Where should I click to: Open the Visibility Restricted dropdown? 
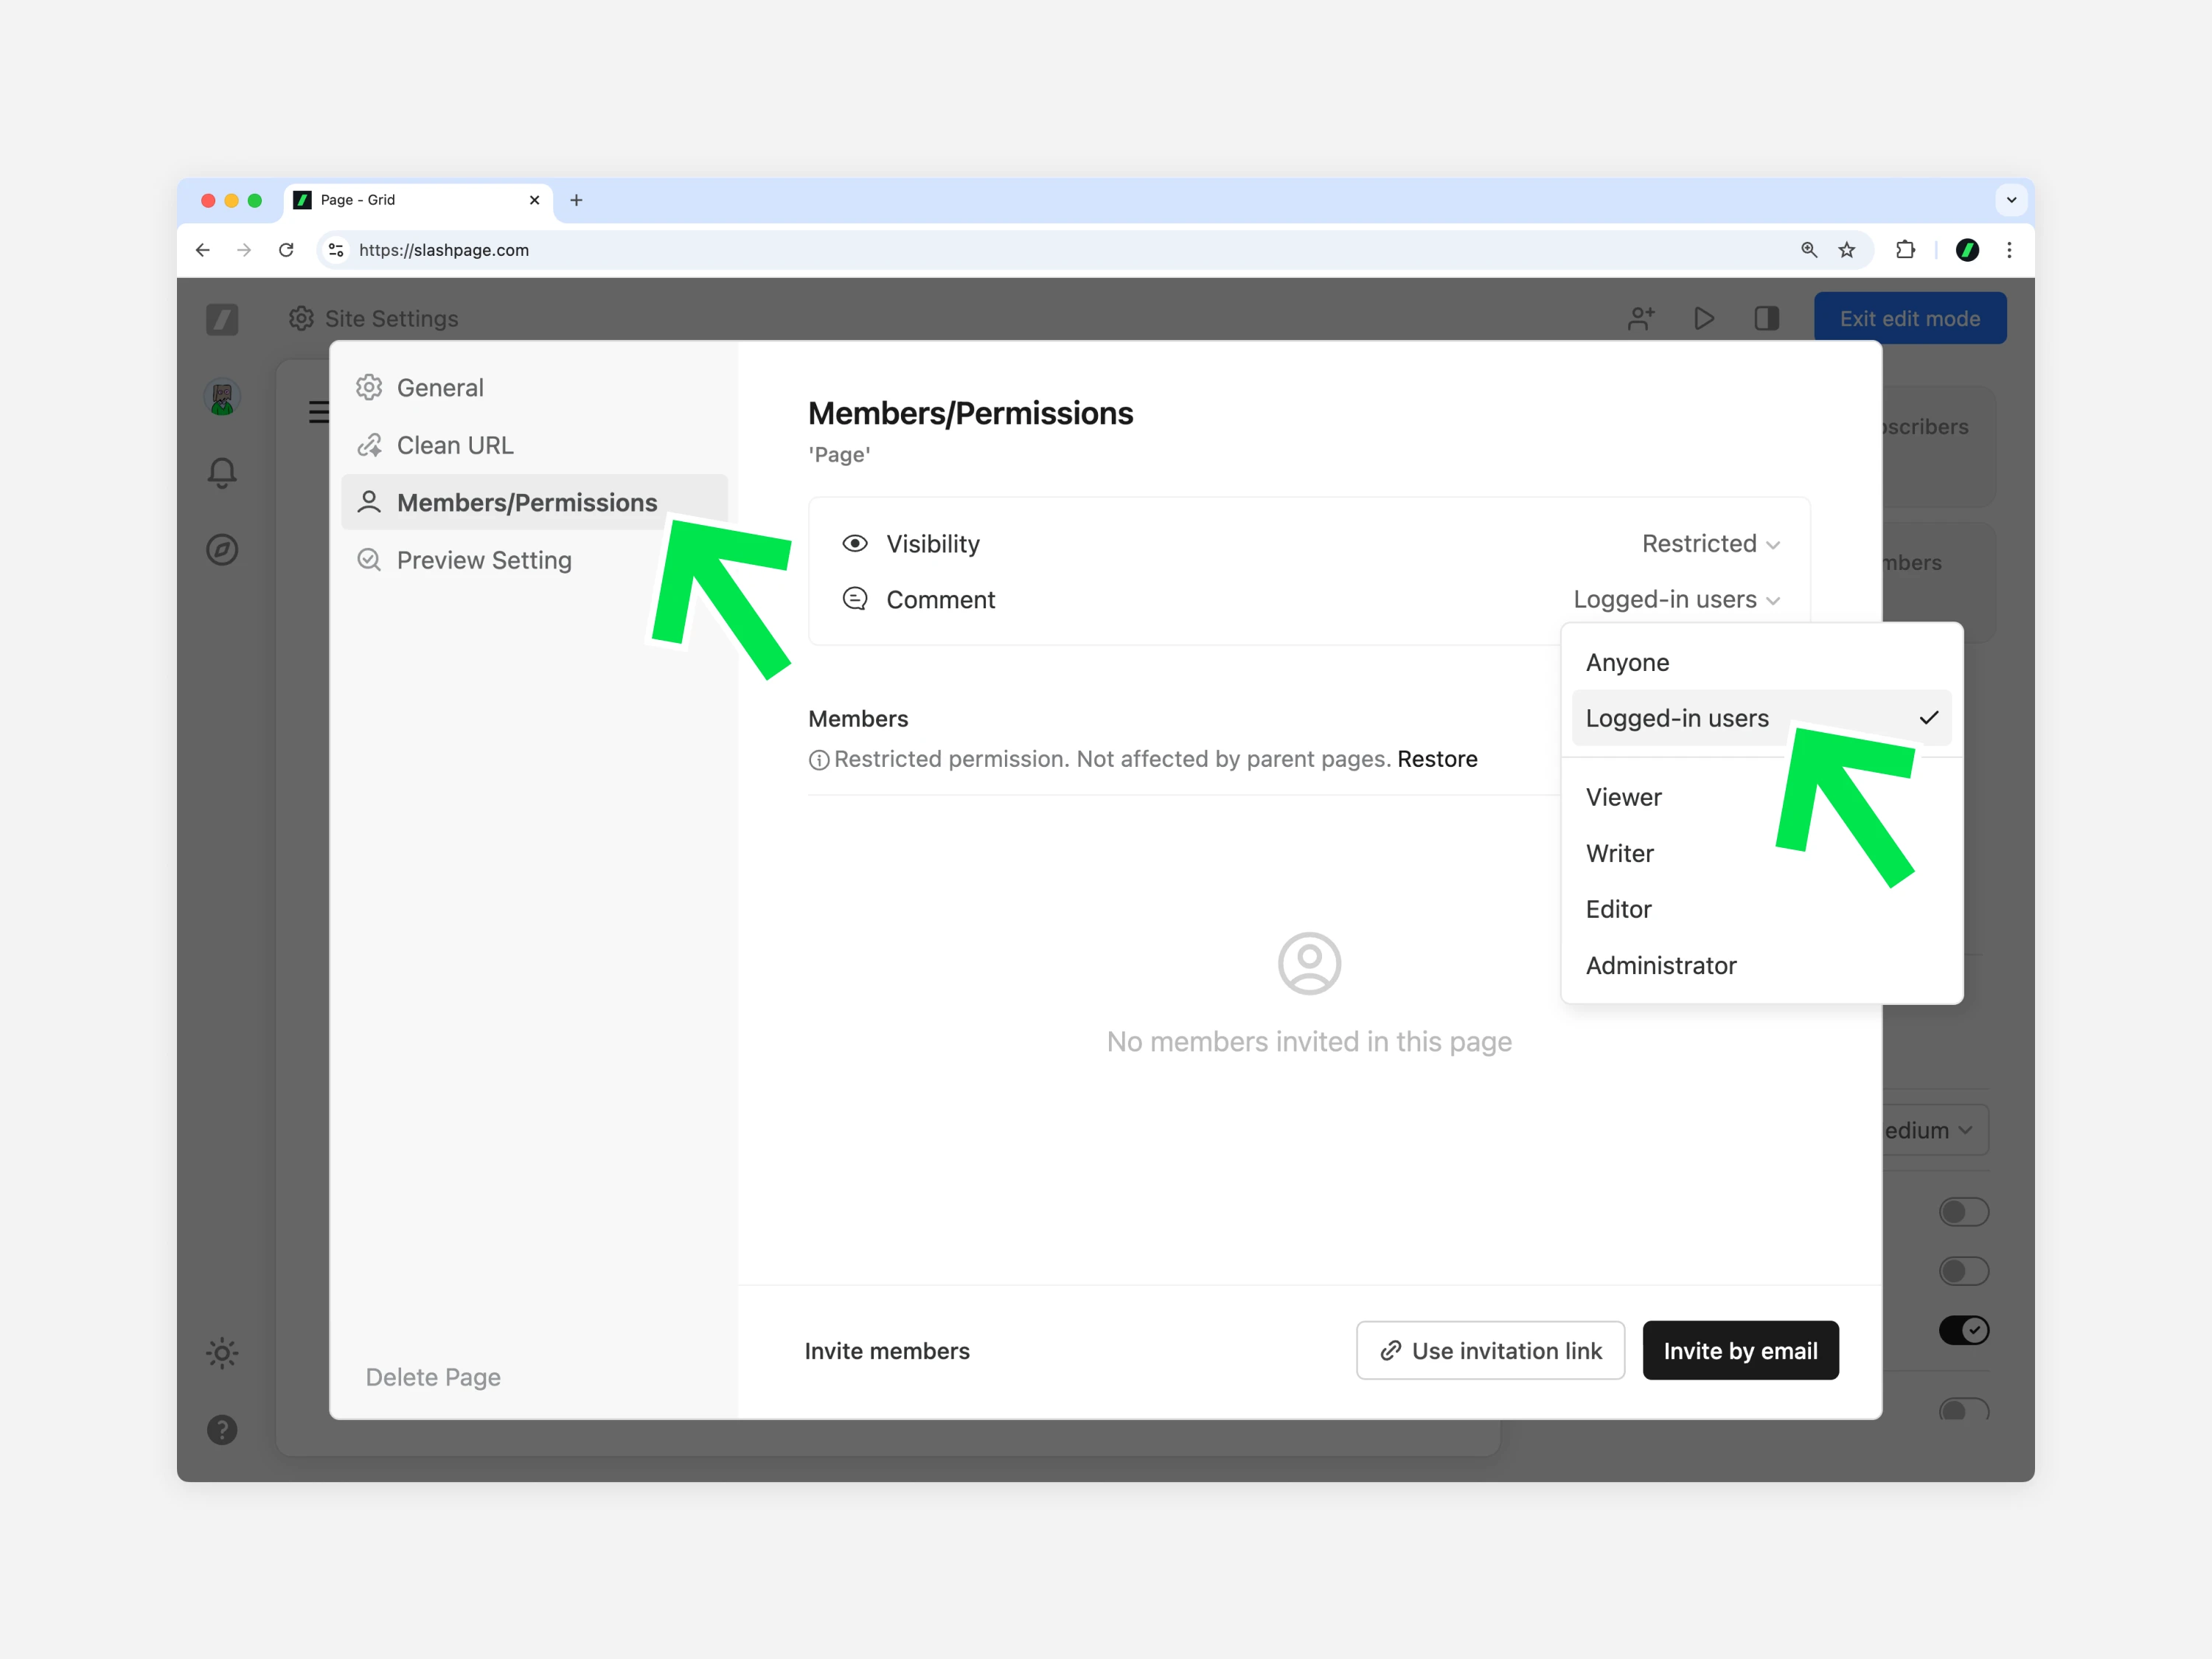tap(1711, 543)
